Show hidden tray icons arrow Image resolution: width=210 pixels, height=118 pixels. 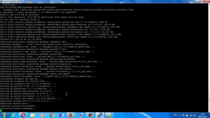pyautogui.click(x=179, y=115)
